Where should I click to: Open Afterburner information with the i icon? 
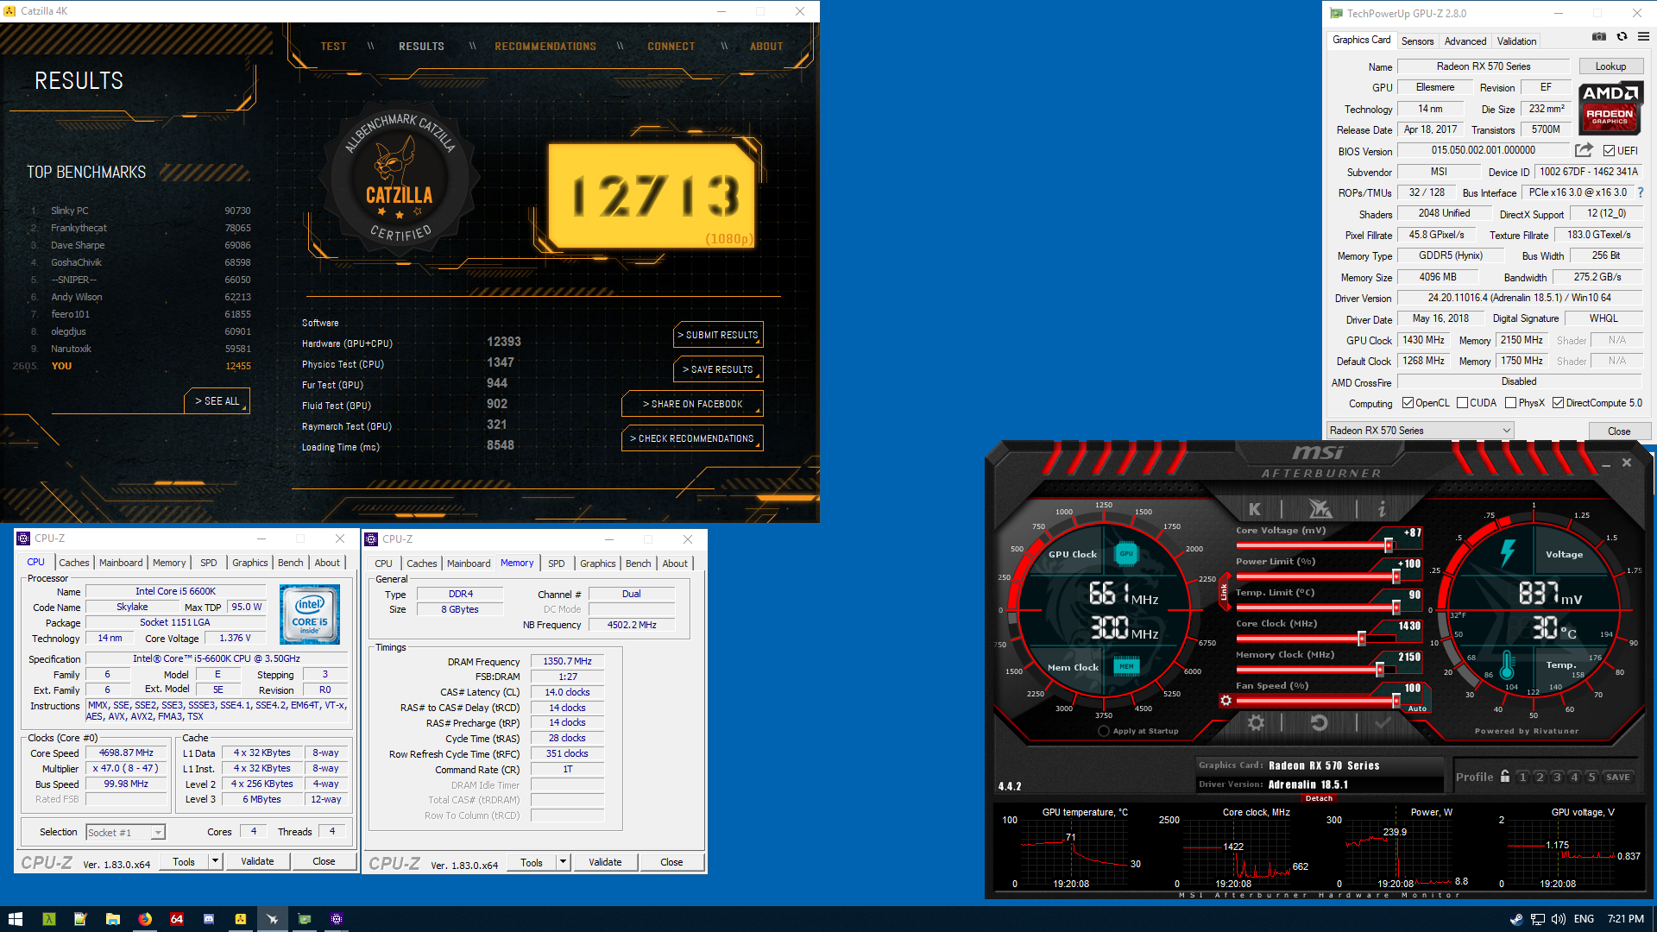(1382, 509)
